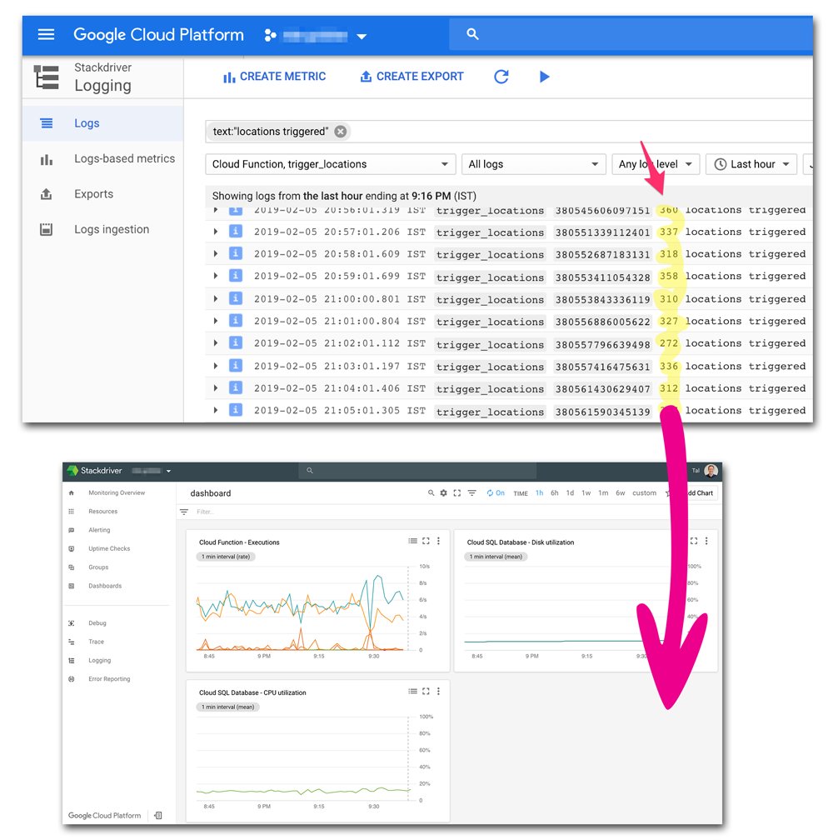Open Debug in Stackdriver sidebar

97,623
